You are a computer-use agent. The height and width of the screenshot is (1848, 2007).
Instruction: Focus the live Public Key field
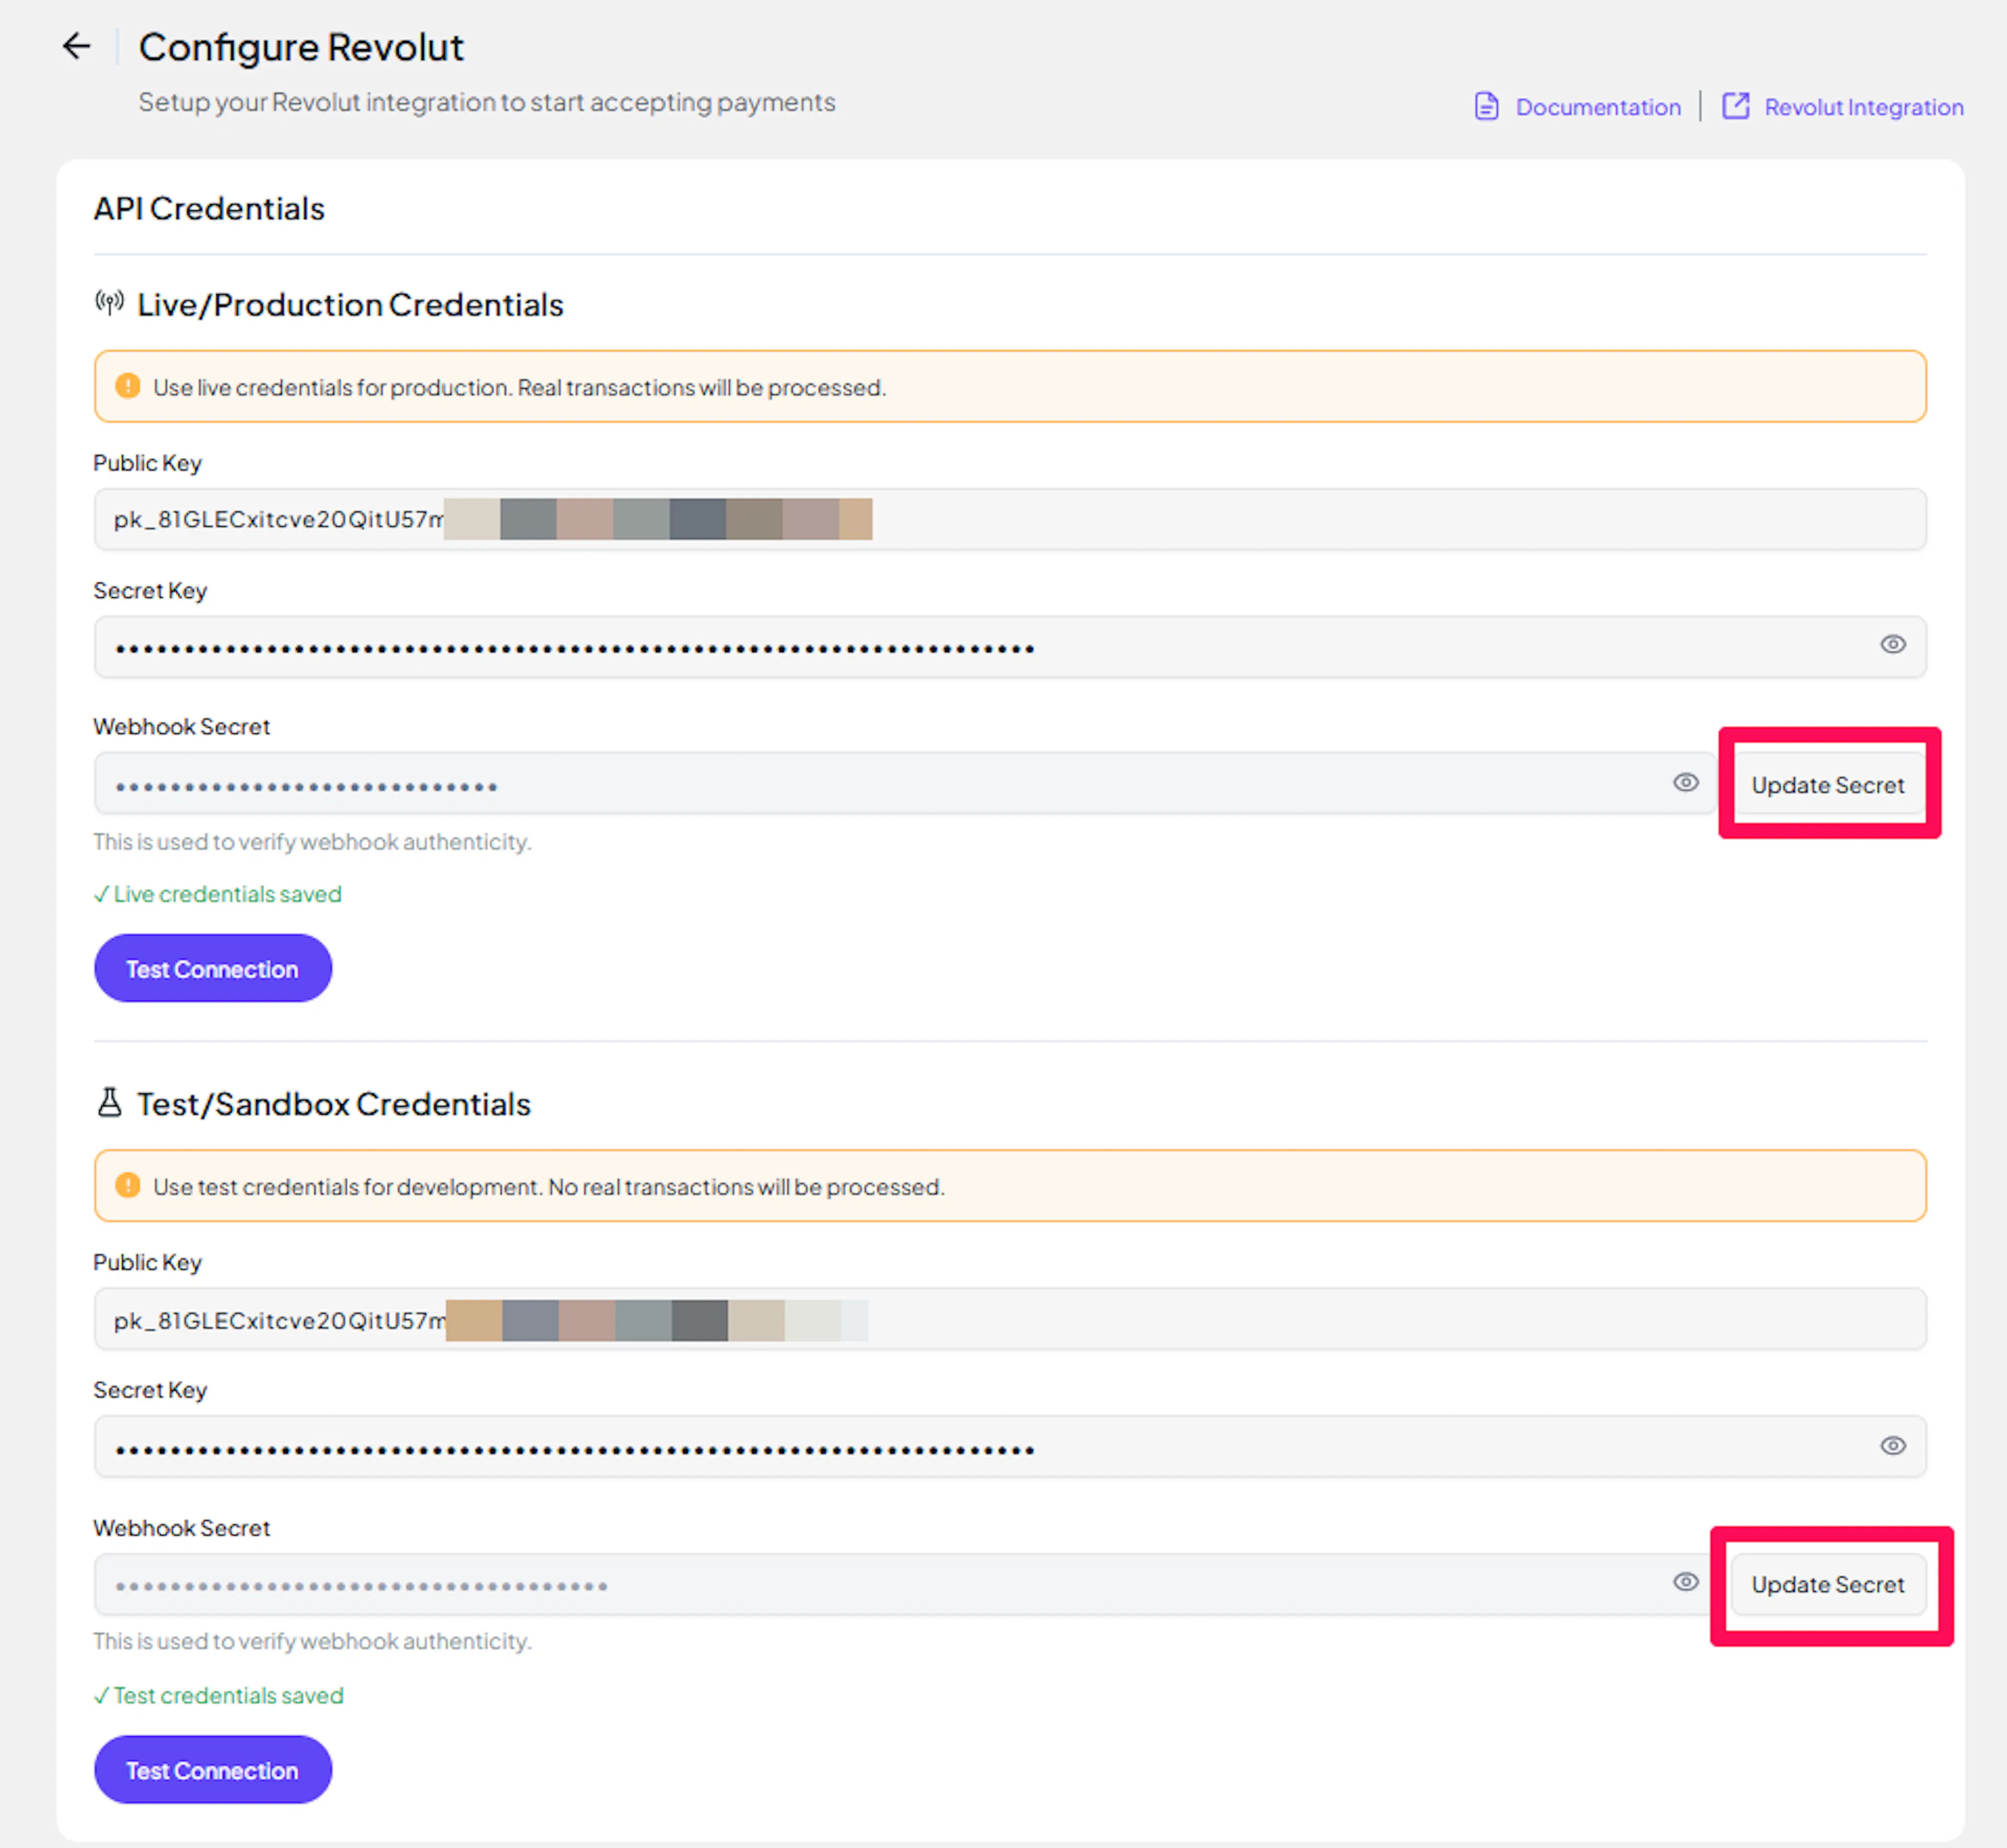coord(1300,519)
